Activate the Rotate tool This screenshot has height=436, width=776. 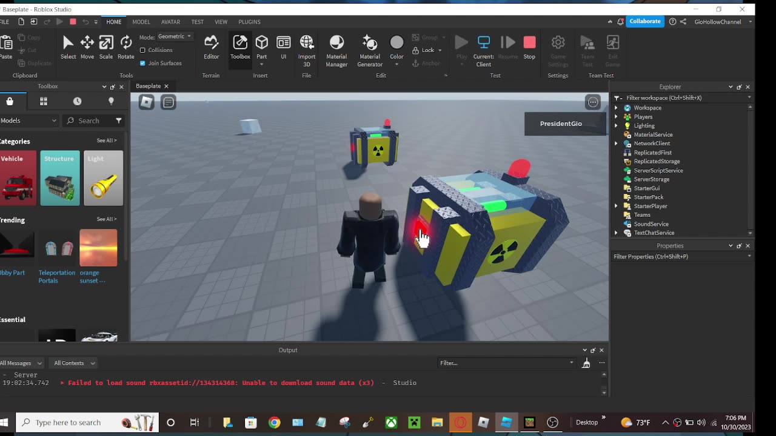coord(125,48)
